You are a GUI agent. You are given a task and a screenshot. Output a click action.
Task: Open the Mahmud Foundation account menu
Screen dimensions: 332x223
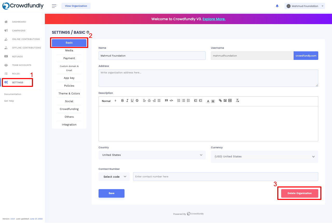305,6
